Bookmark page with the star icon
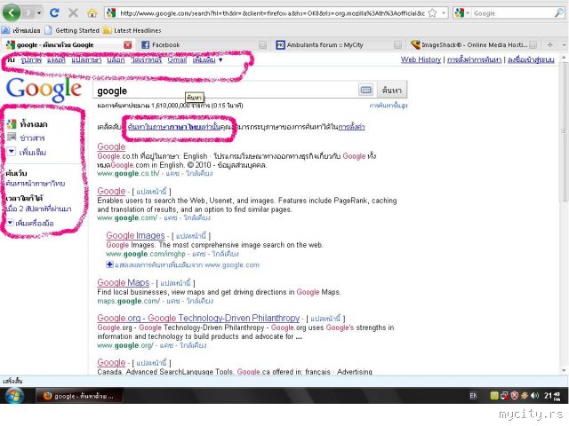 432,13
